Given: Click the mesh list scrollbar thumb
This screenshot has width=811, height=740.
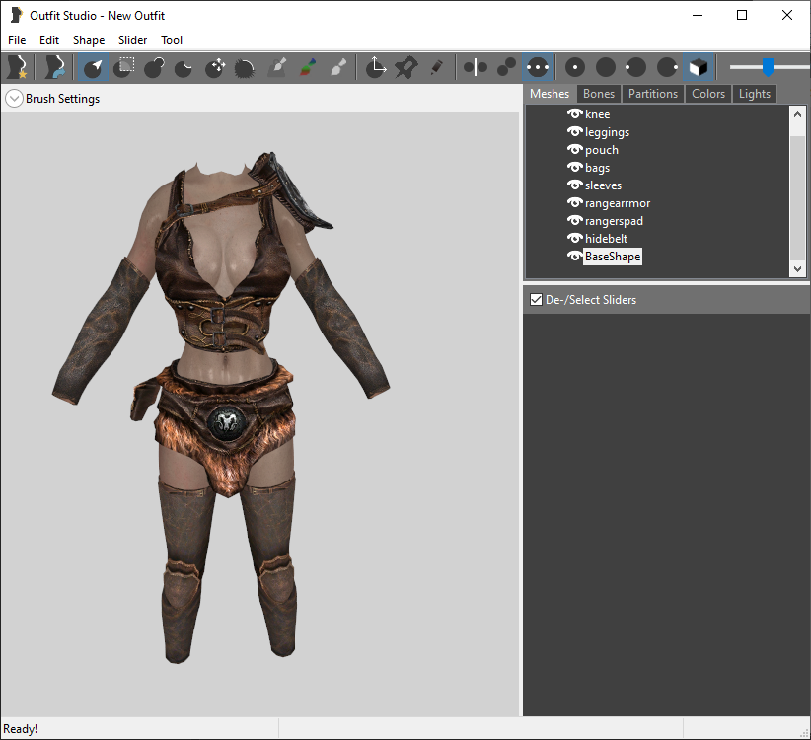Looking at the screenshot, I should pyautogui.click(x=797, y=197).
